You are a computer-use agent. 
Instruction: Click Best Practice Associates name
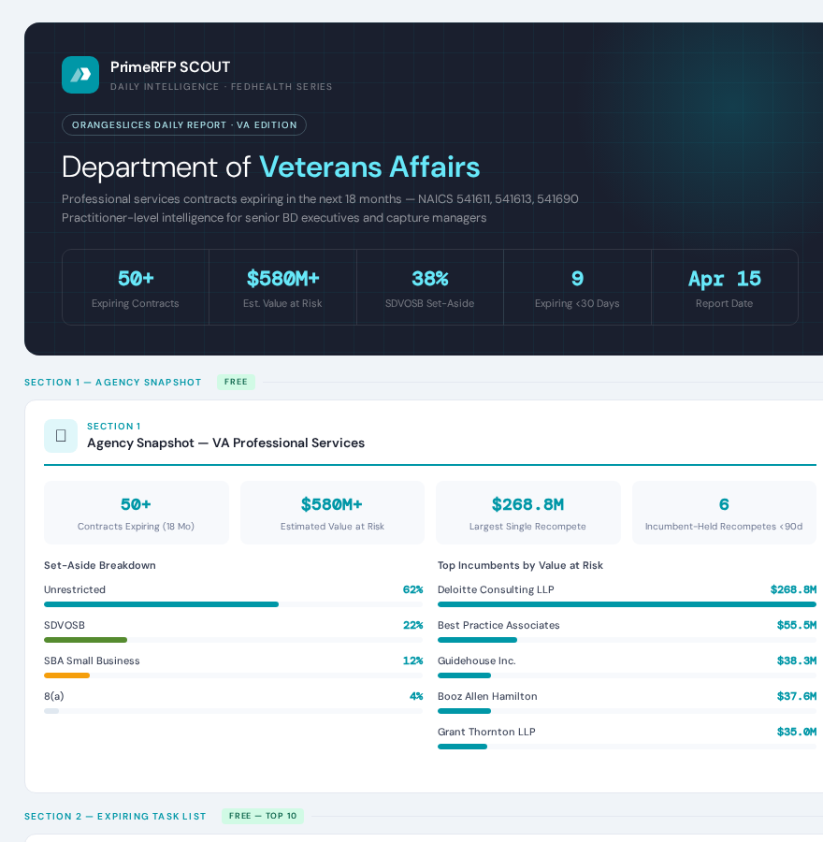(x=498, y=625)
